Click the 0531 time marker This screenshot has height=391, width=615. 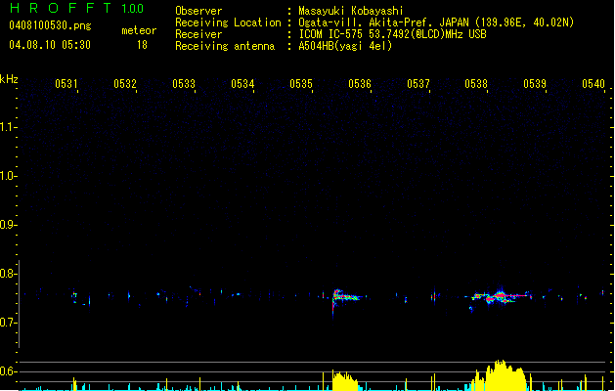(x=66, y=84)
